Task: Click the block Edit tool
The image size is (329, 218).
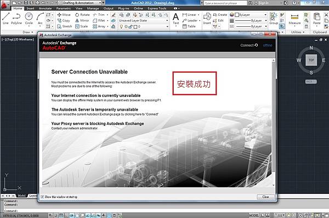Action: coord(218,21)
